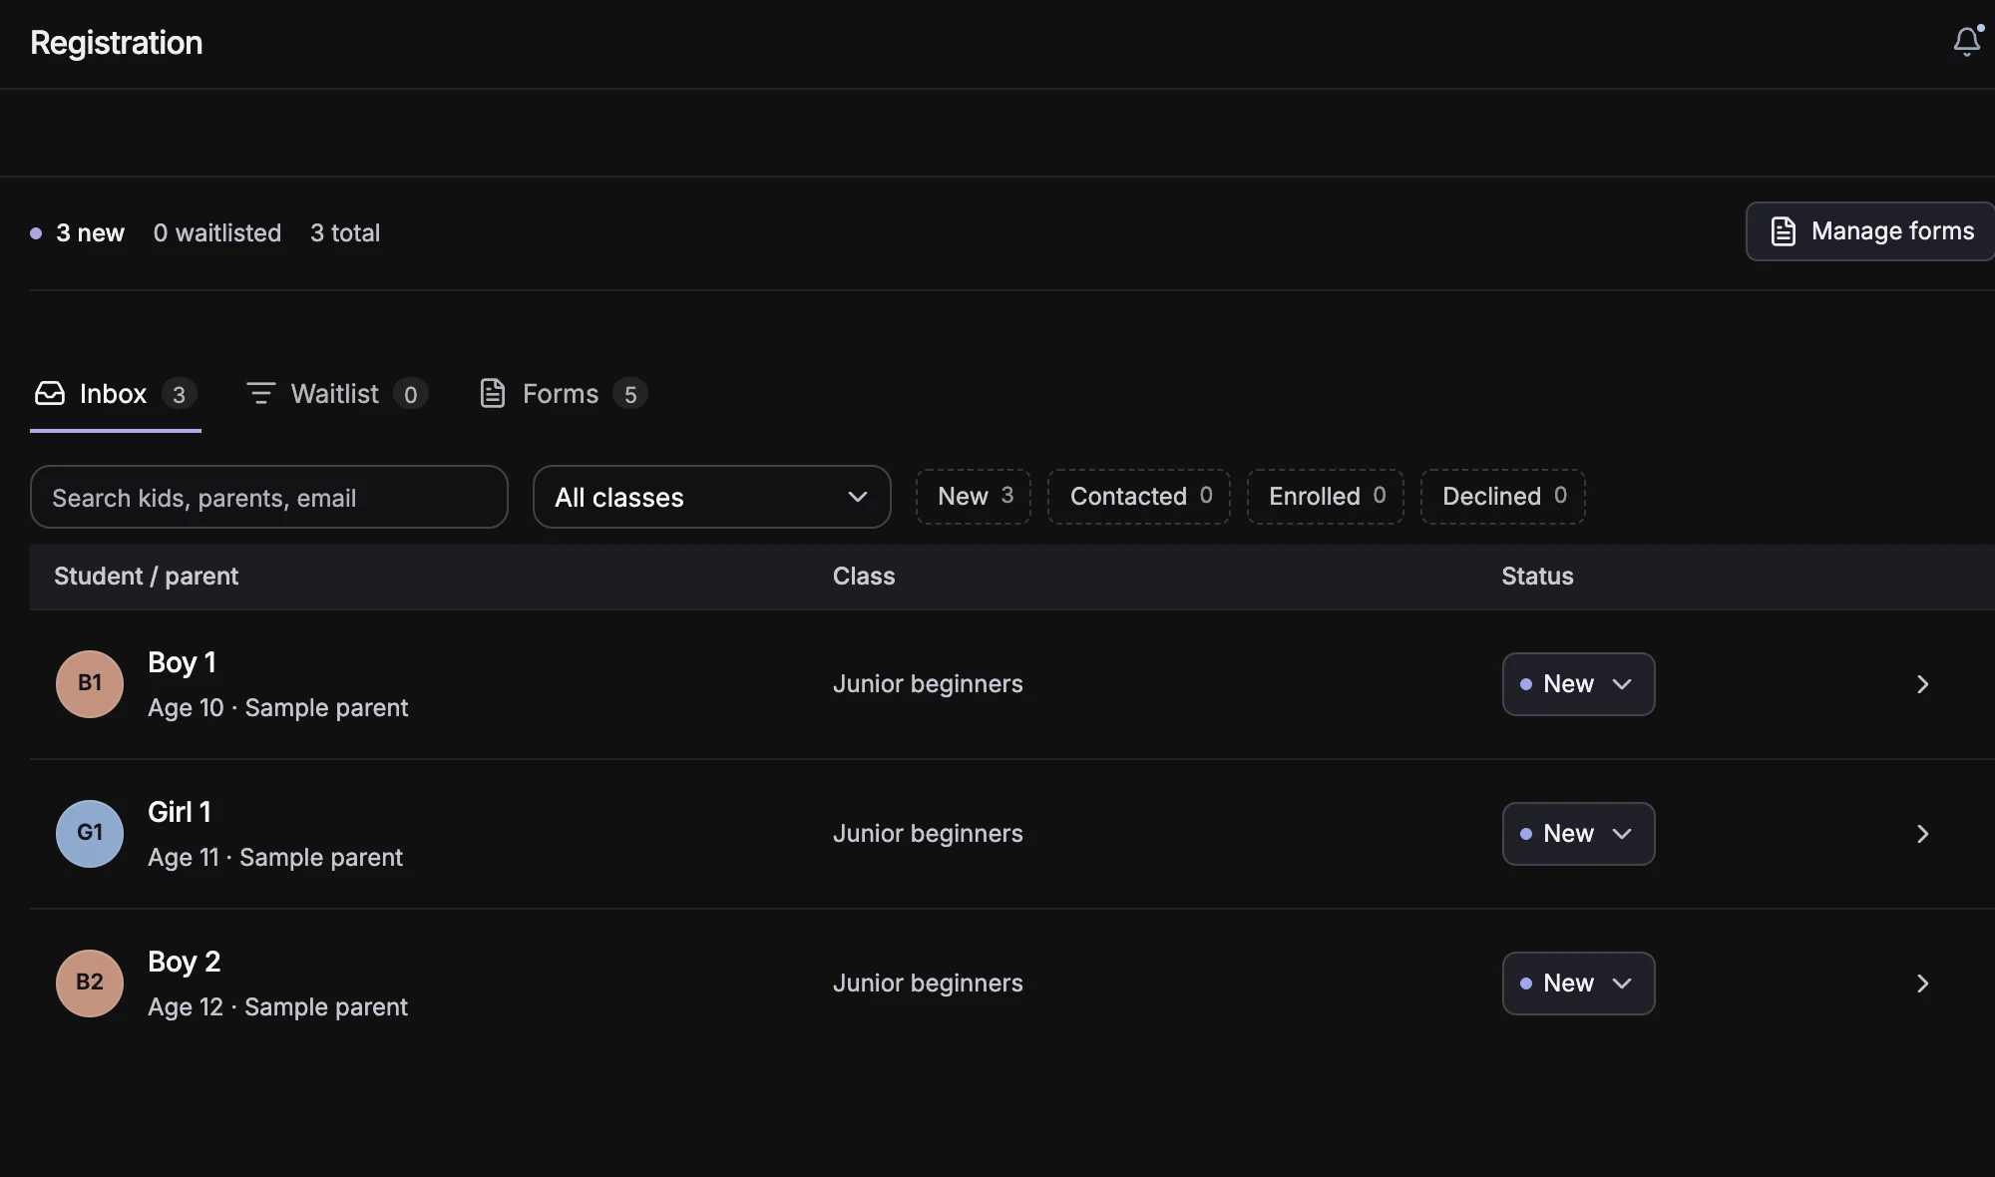The width and height of the screenshot is (1995, 1177).
Task: Click Age 12 · Sample parent text
Action: 278,1007
